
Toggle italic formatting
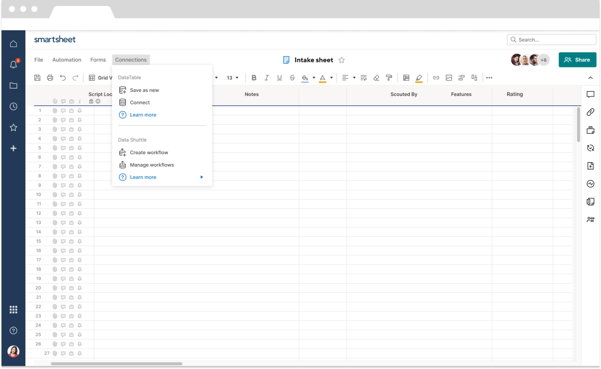coord(267,78)
